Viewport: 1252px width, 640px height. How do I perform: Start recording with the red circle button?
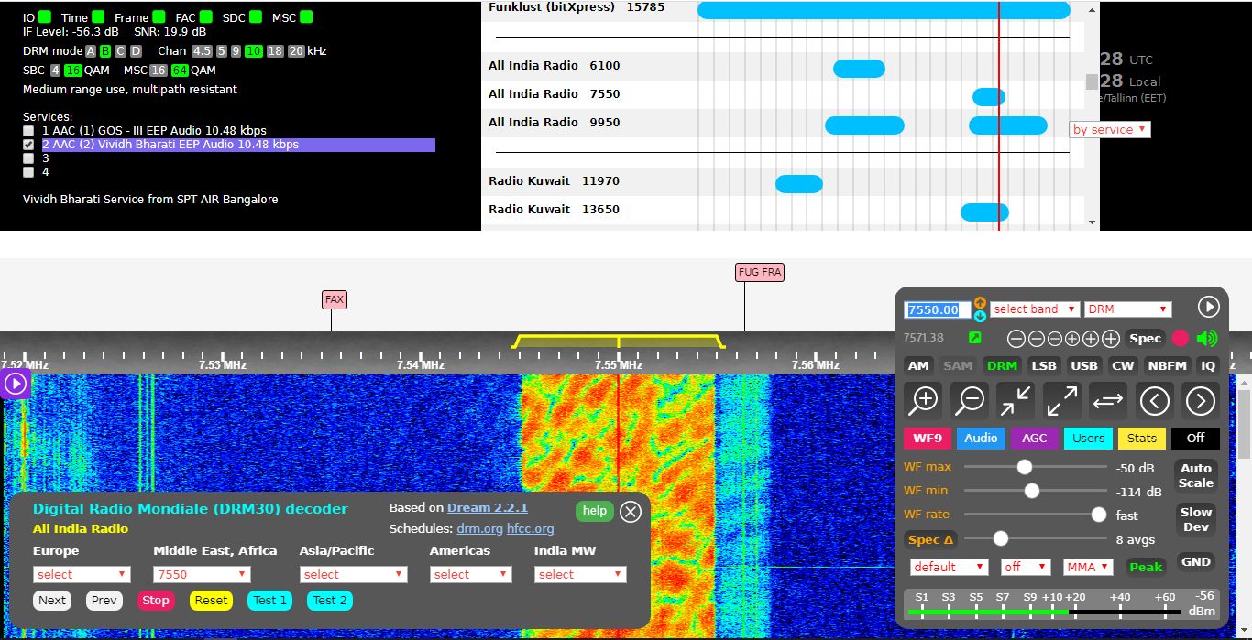click(x=1180, y=338)
